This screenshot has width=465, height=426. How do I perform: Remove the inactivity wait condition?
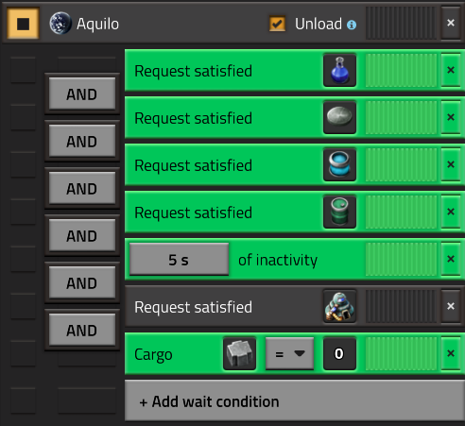[451, 259]
